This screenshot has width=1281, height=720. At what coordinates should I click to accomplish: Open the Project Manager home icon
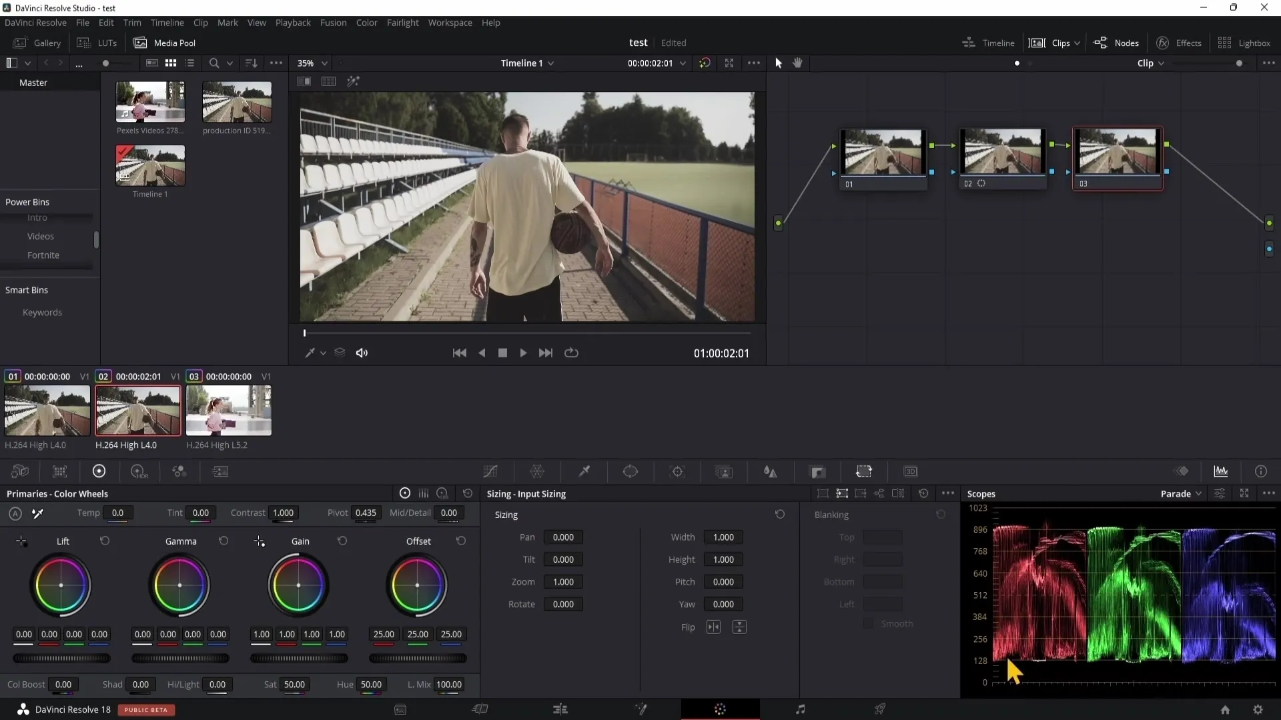click(1225, 710)
